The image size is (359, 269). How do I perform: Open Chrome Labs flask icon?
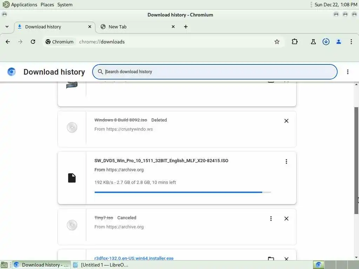(313, 42)
